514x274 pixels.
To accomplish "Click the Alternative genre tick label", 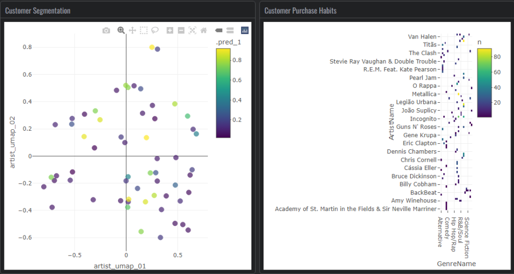I will (x=440, y=232).
